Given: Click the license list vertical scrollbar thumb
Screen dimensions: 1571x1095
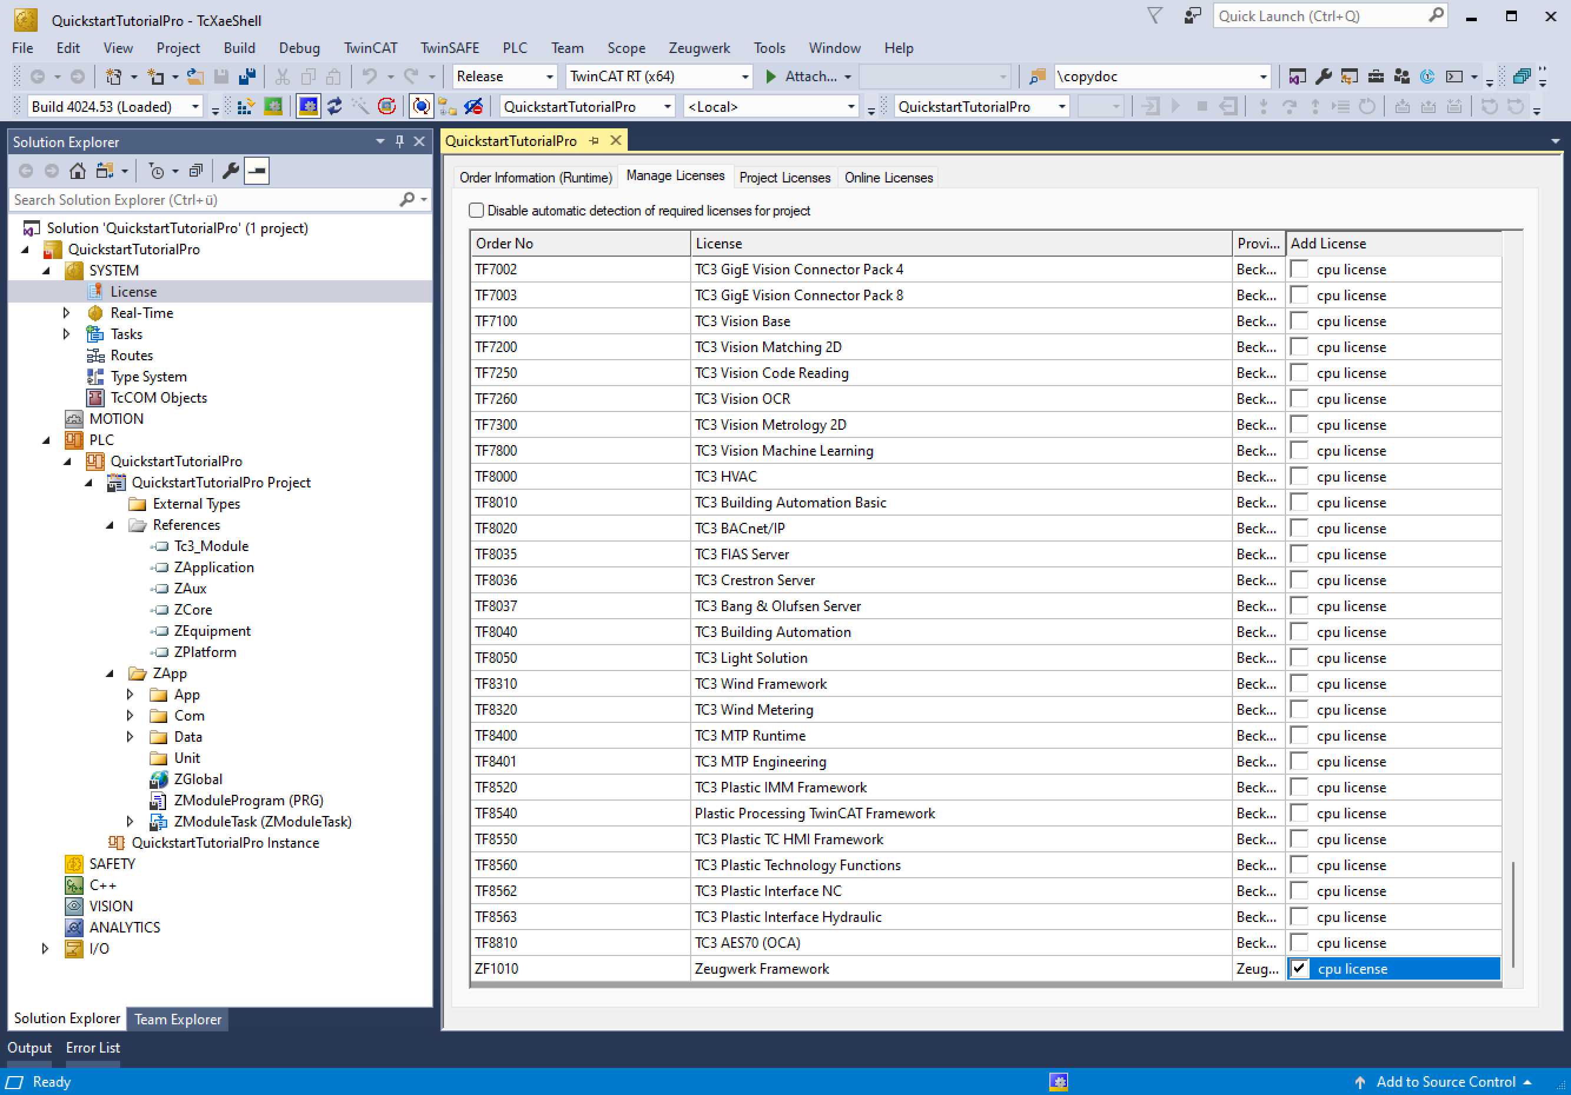Looking at the screenshot, I should pyautogui.click(x=1513, y=914).
